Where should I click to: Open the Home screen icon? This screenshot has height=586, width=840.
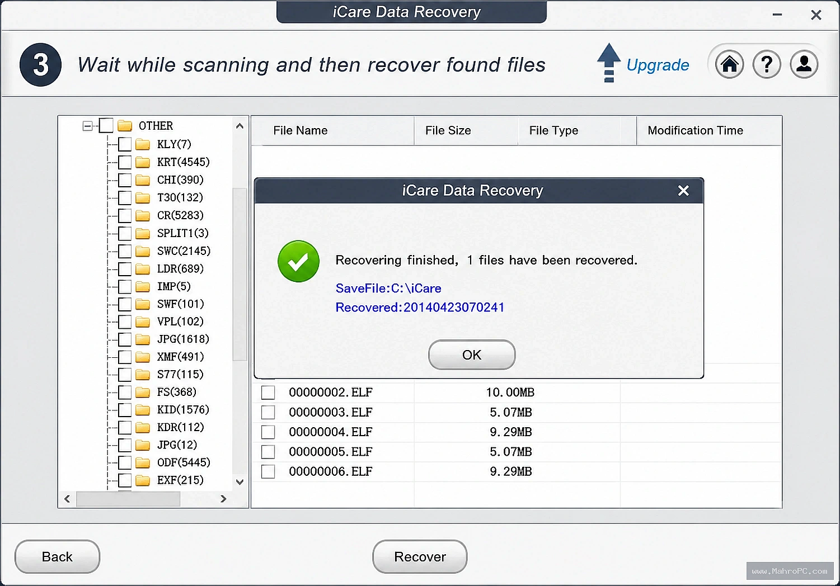click(729, 64)
